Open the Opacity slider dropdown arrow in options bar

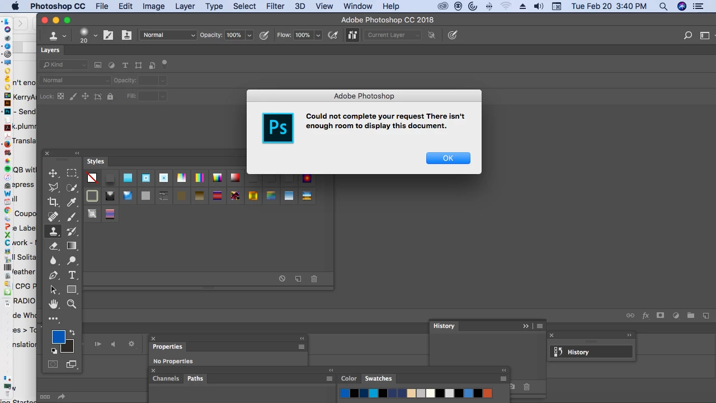249,35
